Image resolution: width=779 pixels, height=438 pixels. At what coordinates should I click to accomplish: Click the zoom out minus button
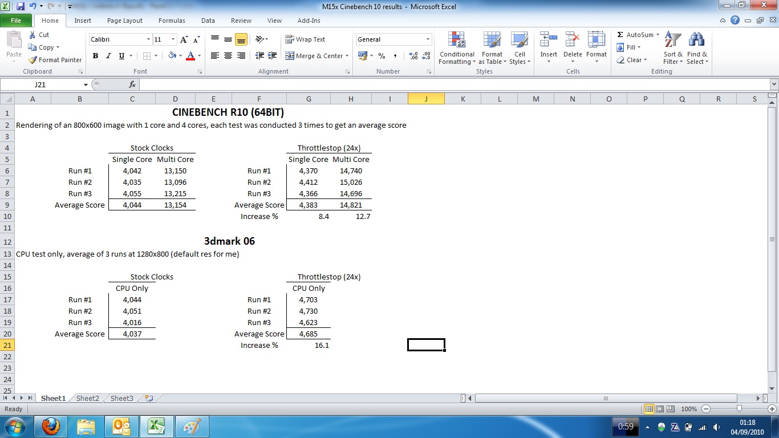coord(706,409)
